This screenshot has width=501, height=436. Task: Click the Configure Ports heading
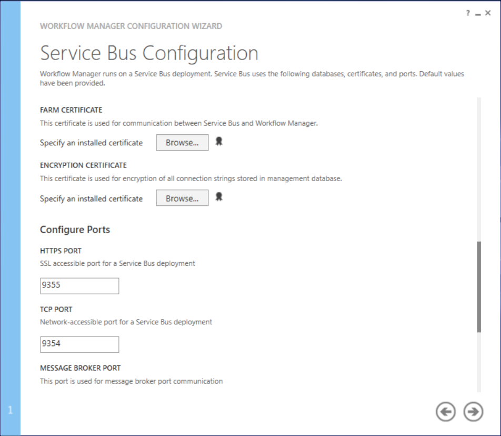pos(75,230)
